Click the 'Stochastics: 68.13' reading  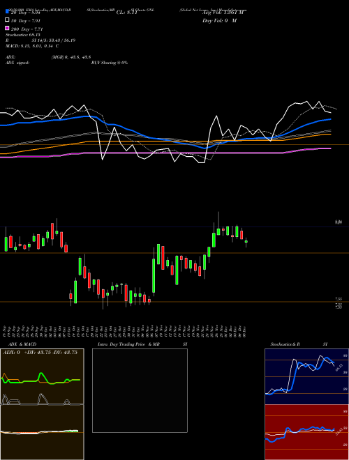click(x=22, y=35)
